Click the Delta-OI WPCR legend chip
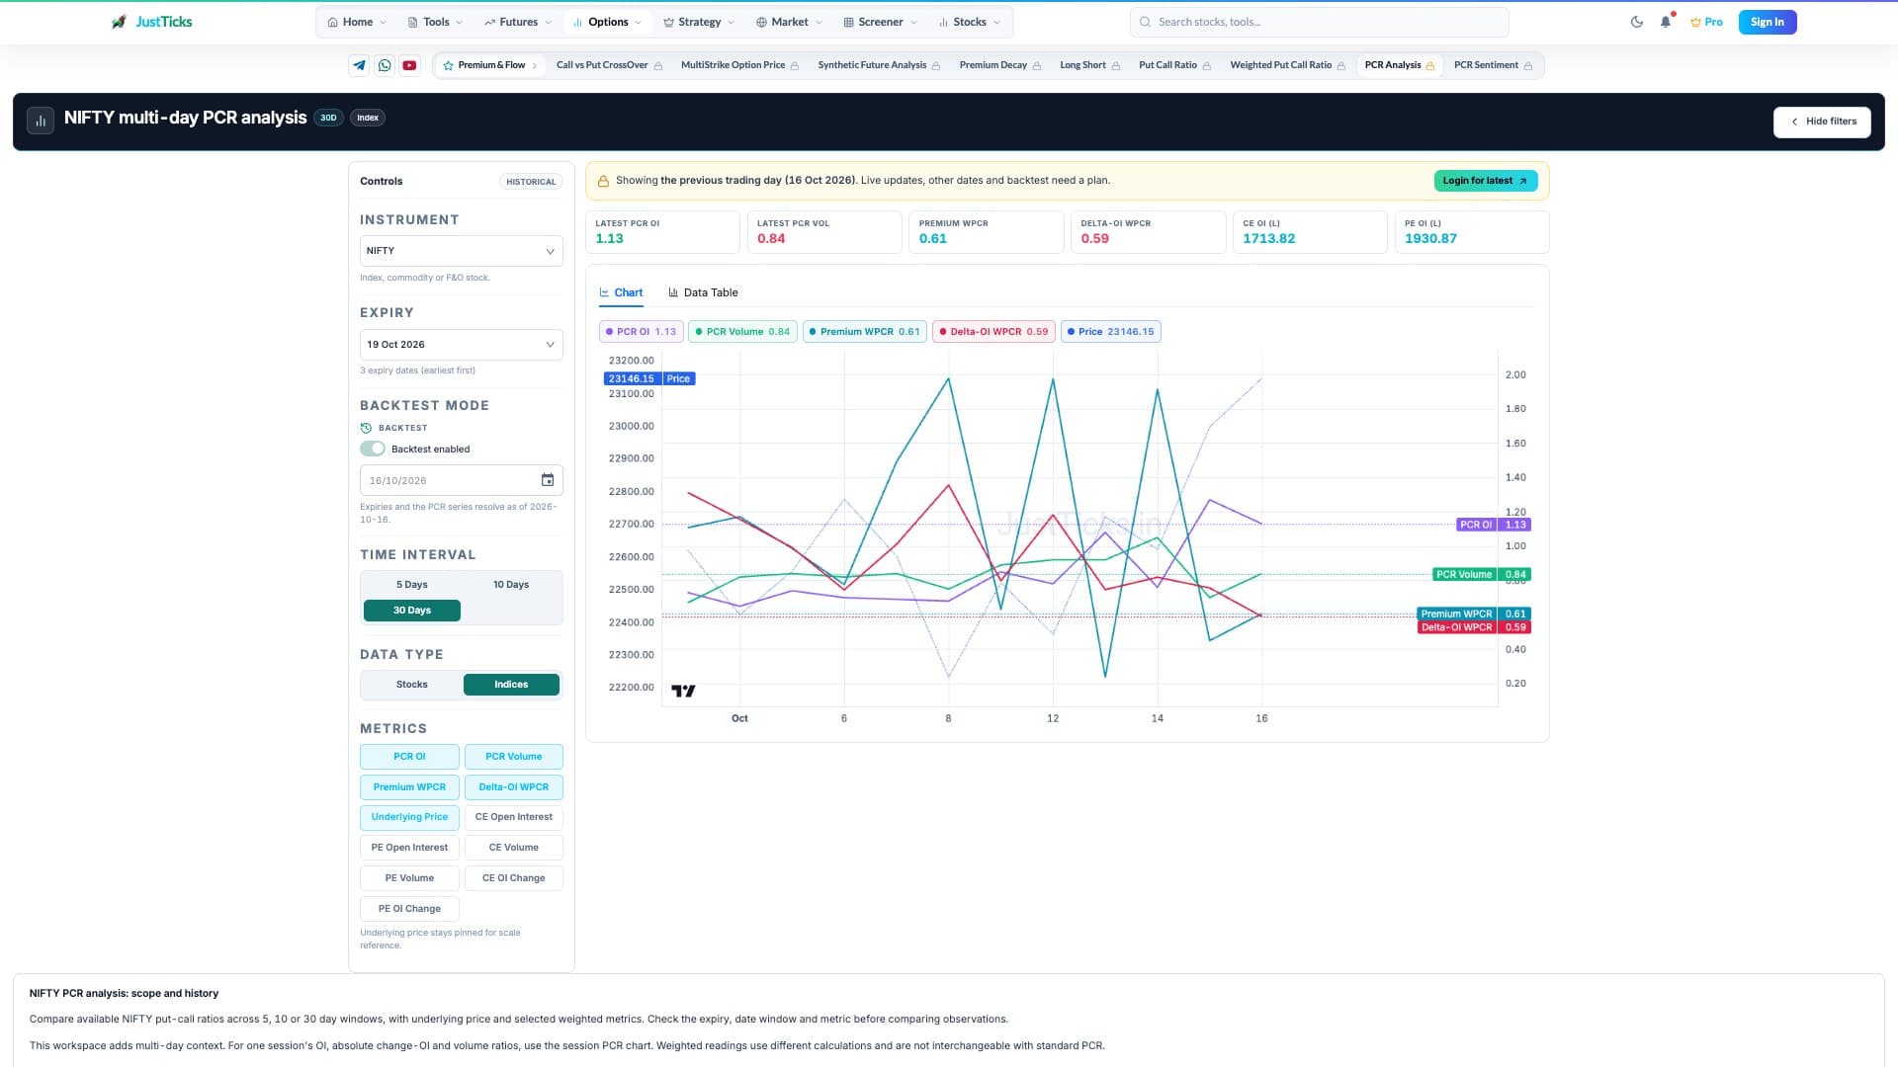Screen dimensions: 1898x1067 click(x=993, y=332)
